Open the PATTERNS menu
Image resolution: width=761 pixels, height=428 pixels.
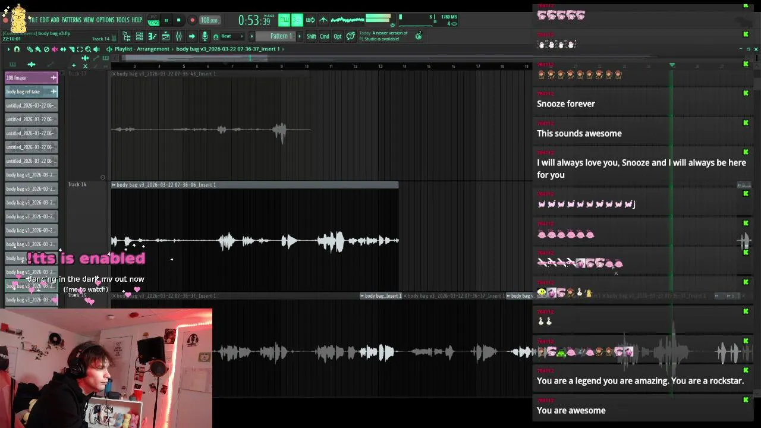point(71,20)
